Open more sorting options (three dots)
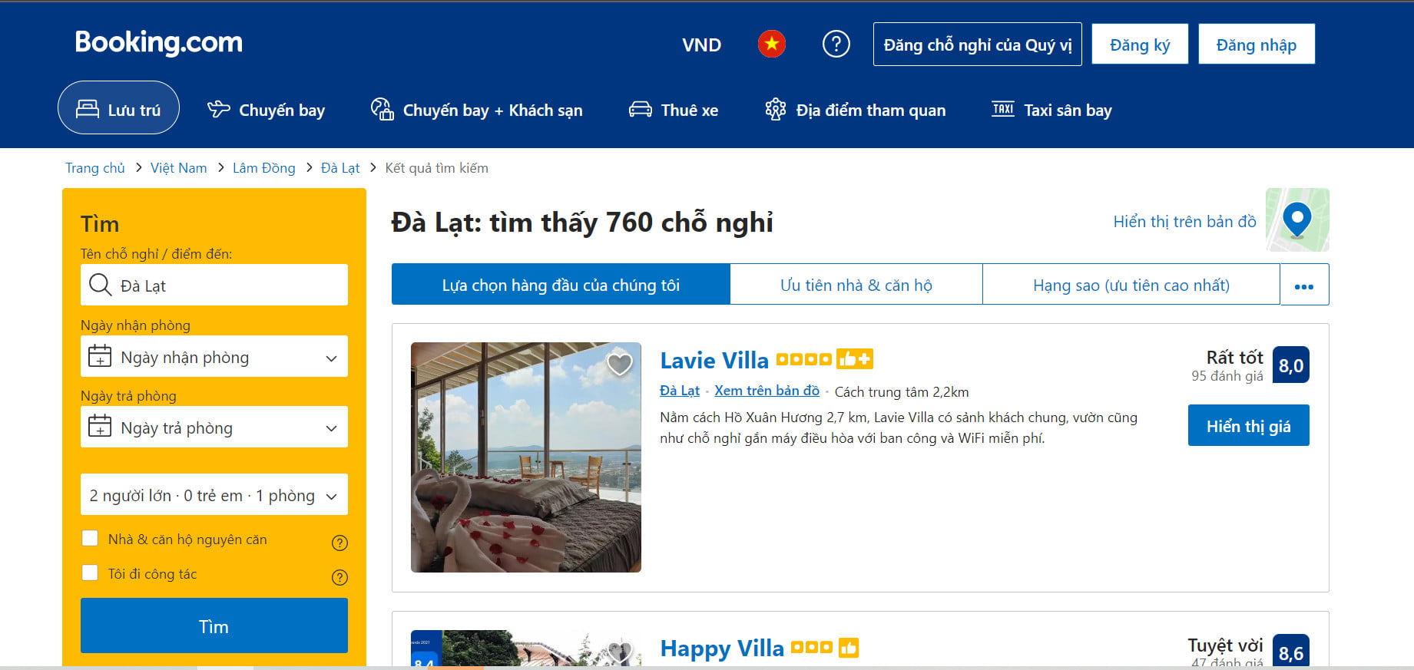The image size is (1414, 670). (x=1304, y=285)
